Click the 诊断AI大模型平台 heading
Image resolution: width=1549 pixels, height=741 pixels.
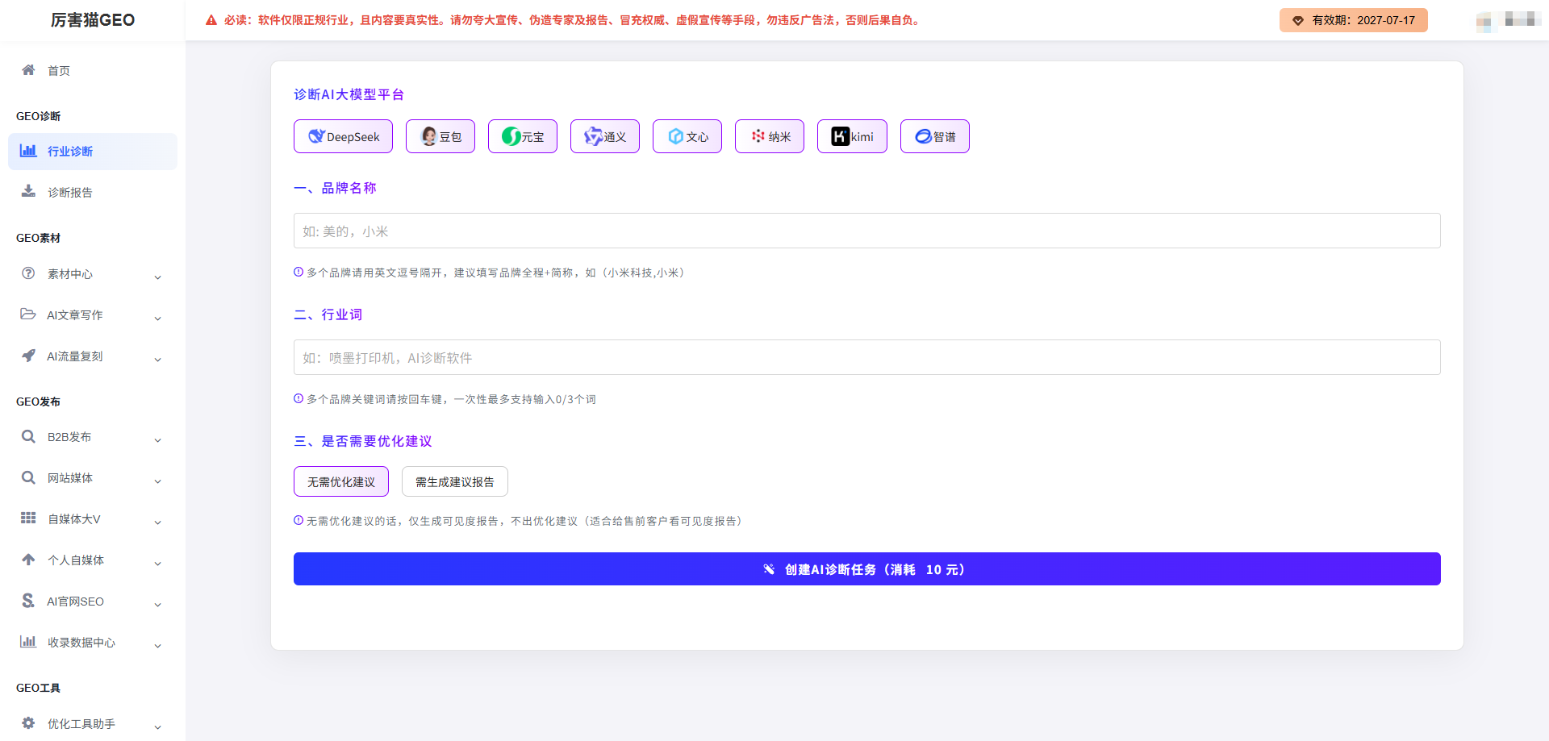(349, 94)
